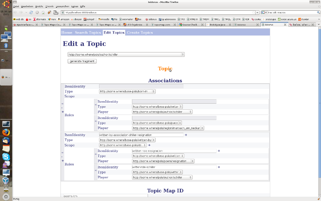The width and height of the screenshot is (321, 201).
Task: Open the moodle bookmark
Action: click(104, 19)
